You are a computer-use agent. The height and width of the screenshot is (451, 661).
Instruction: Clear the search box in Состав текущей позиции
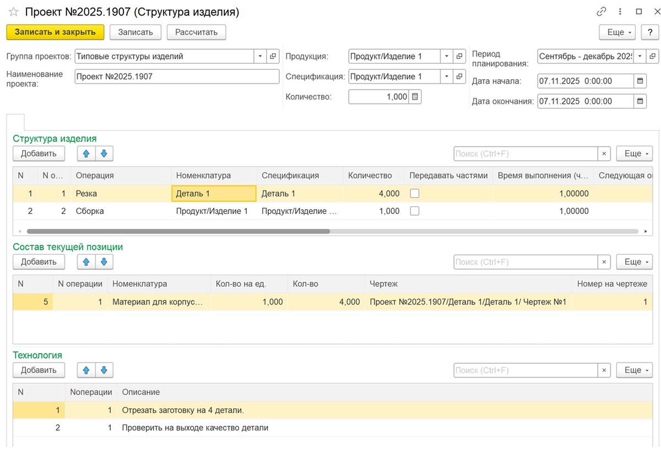pos(604,262)
